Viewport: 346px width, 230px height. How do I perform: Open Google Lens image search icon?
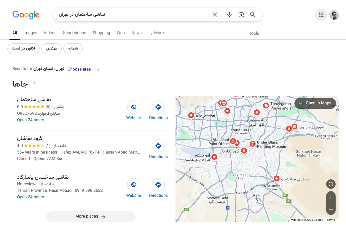tap(241, 15)
